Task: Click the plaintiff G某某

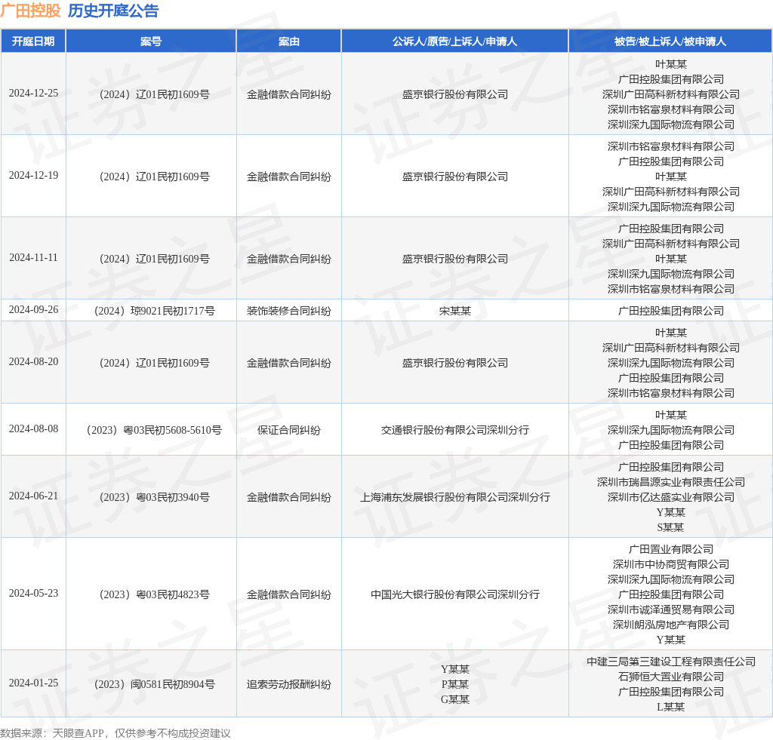Action: [455, 699]
